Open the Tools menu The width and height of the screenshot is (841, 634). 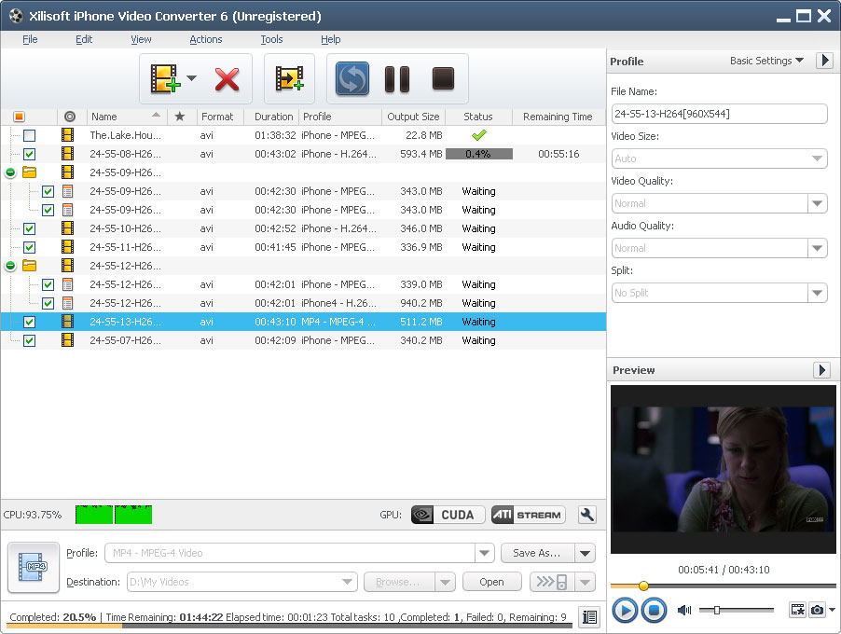pyautogui.click(x=271, y=39)
